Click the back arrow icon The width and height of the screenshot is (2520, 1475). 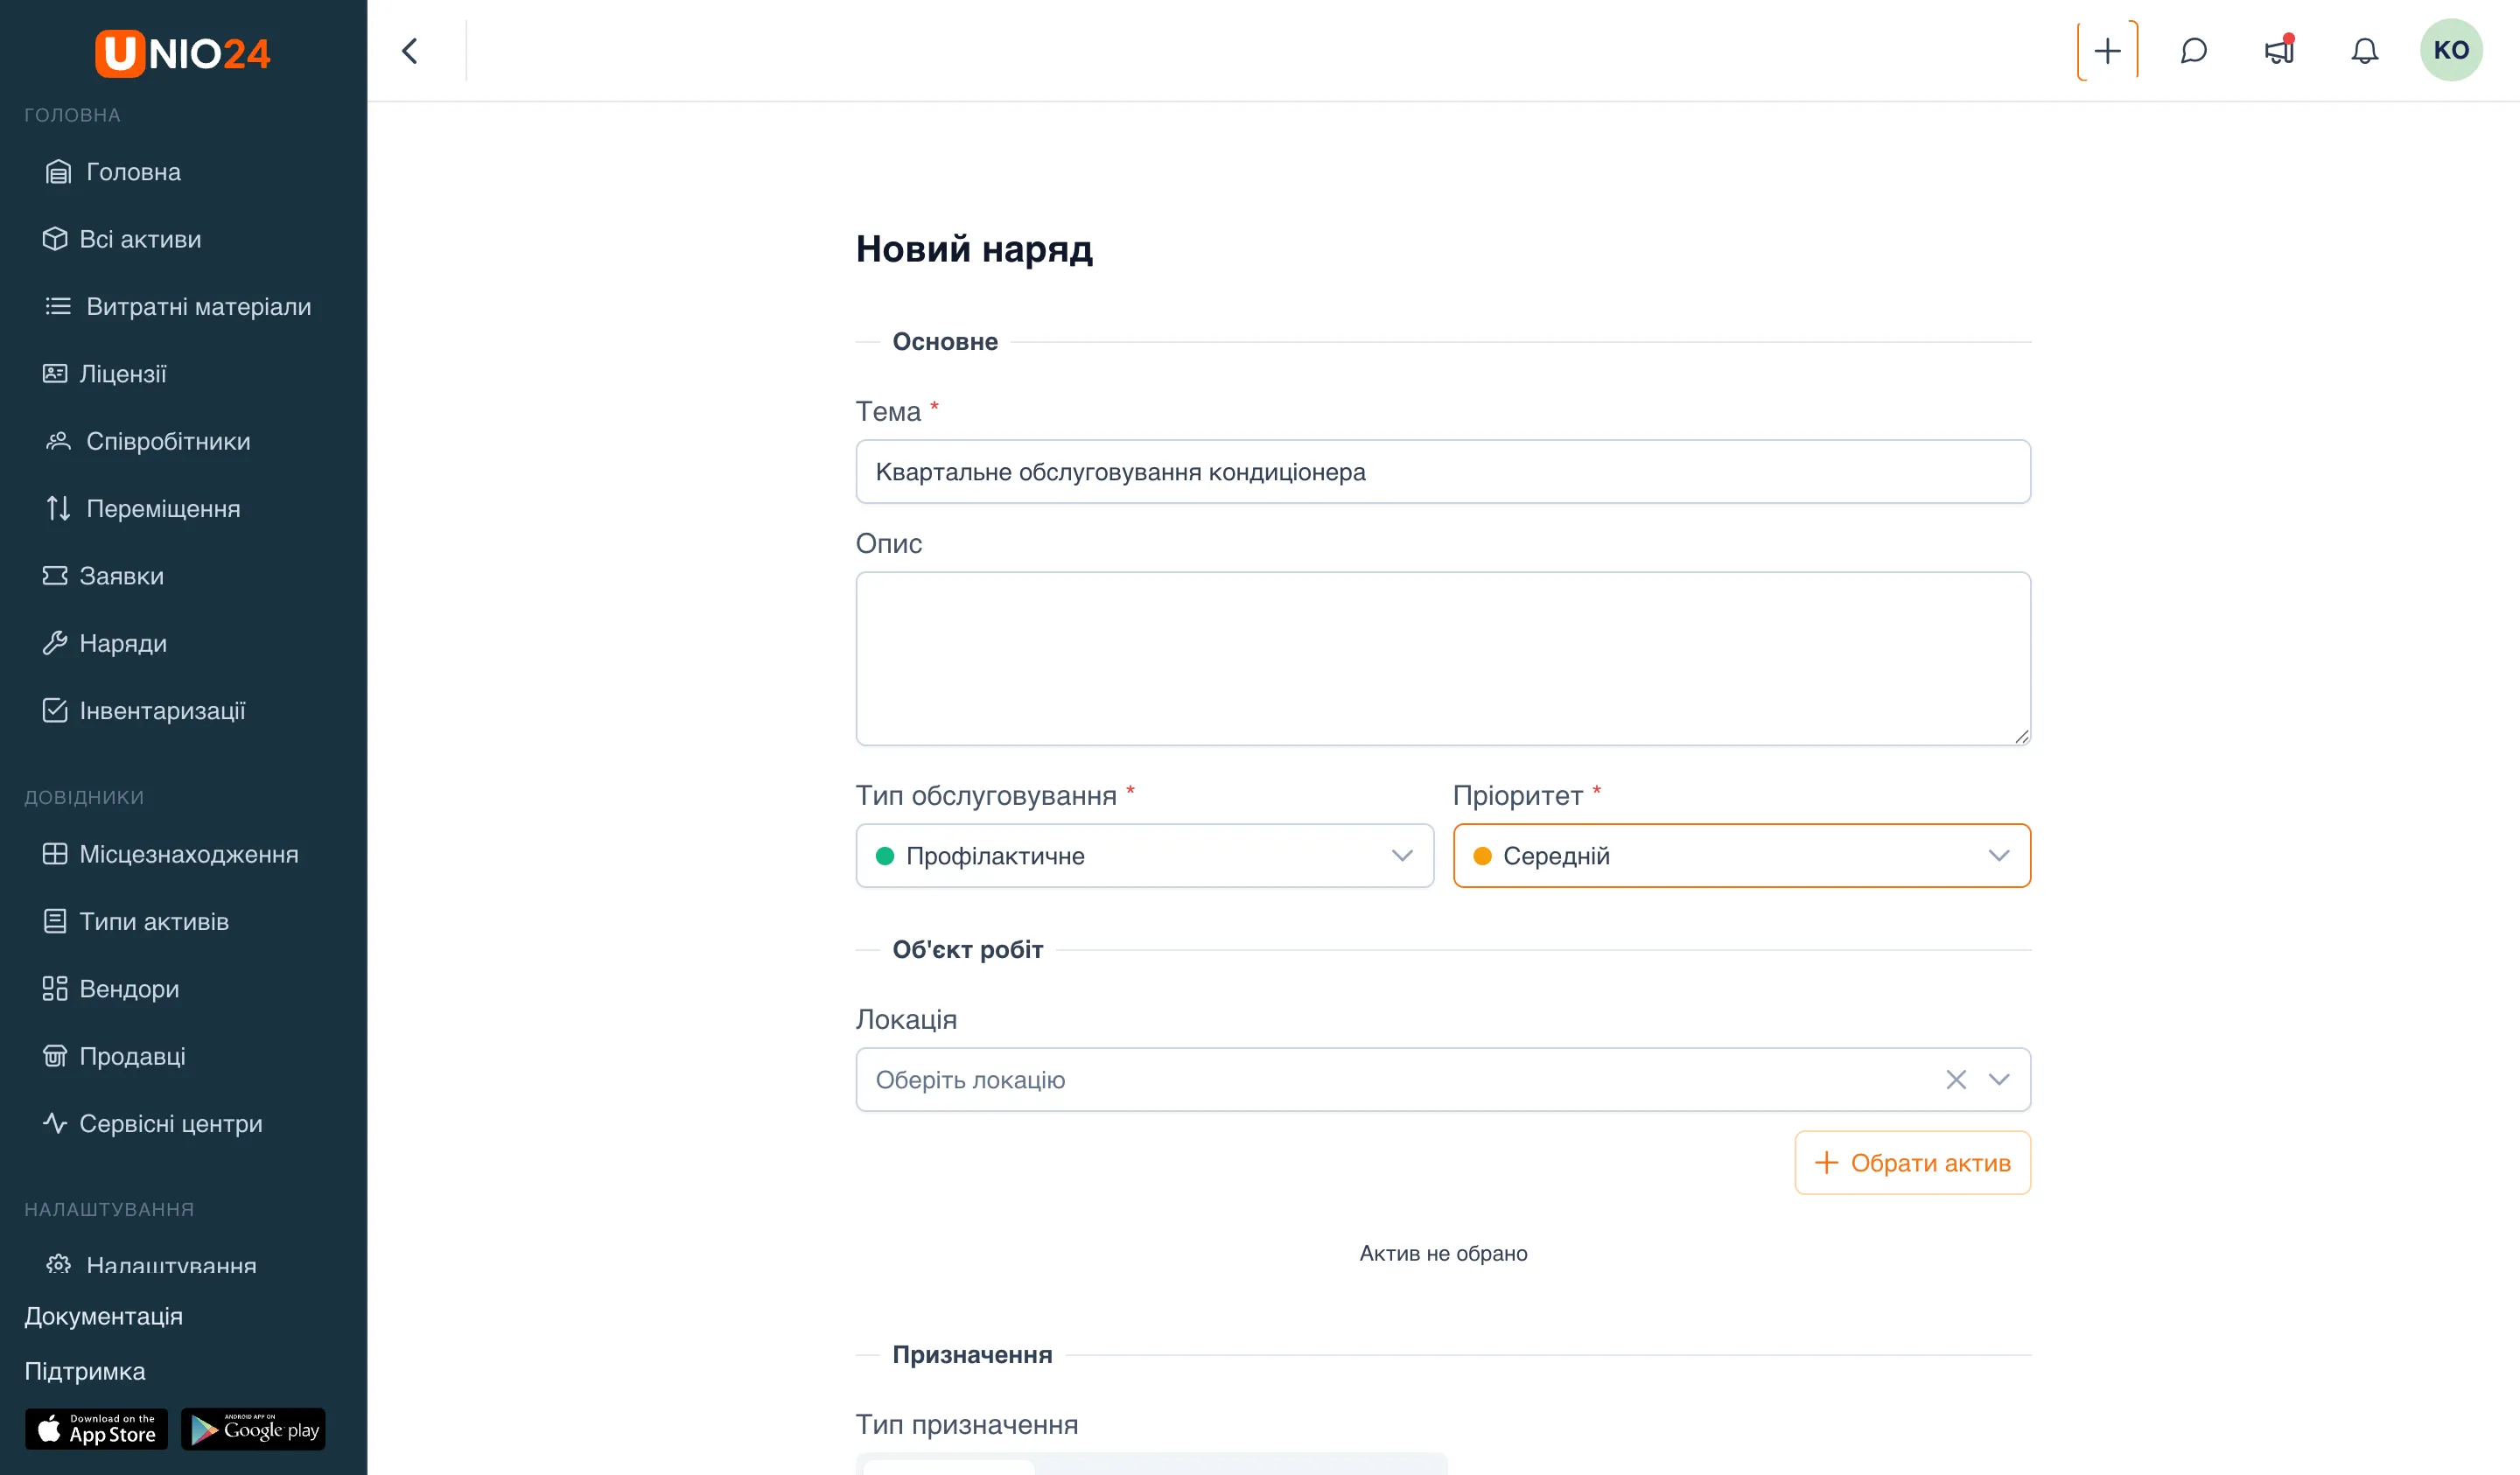click(410, 51)
